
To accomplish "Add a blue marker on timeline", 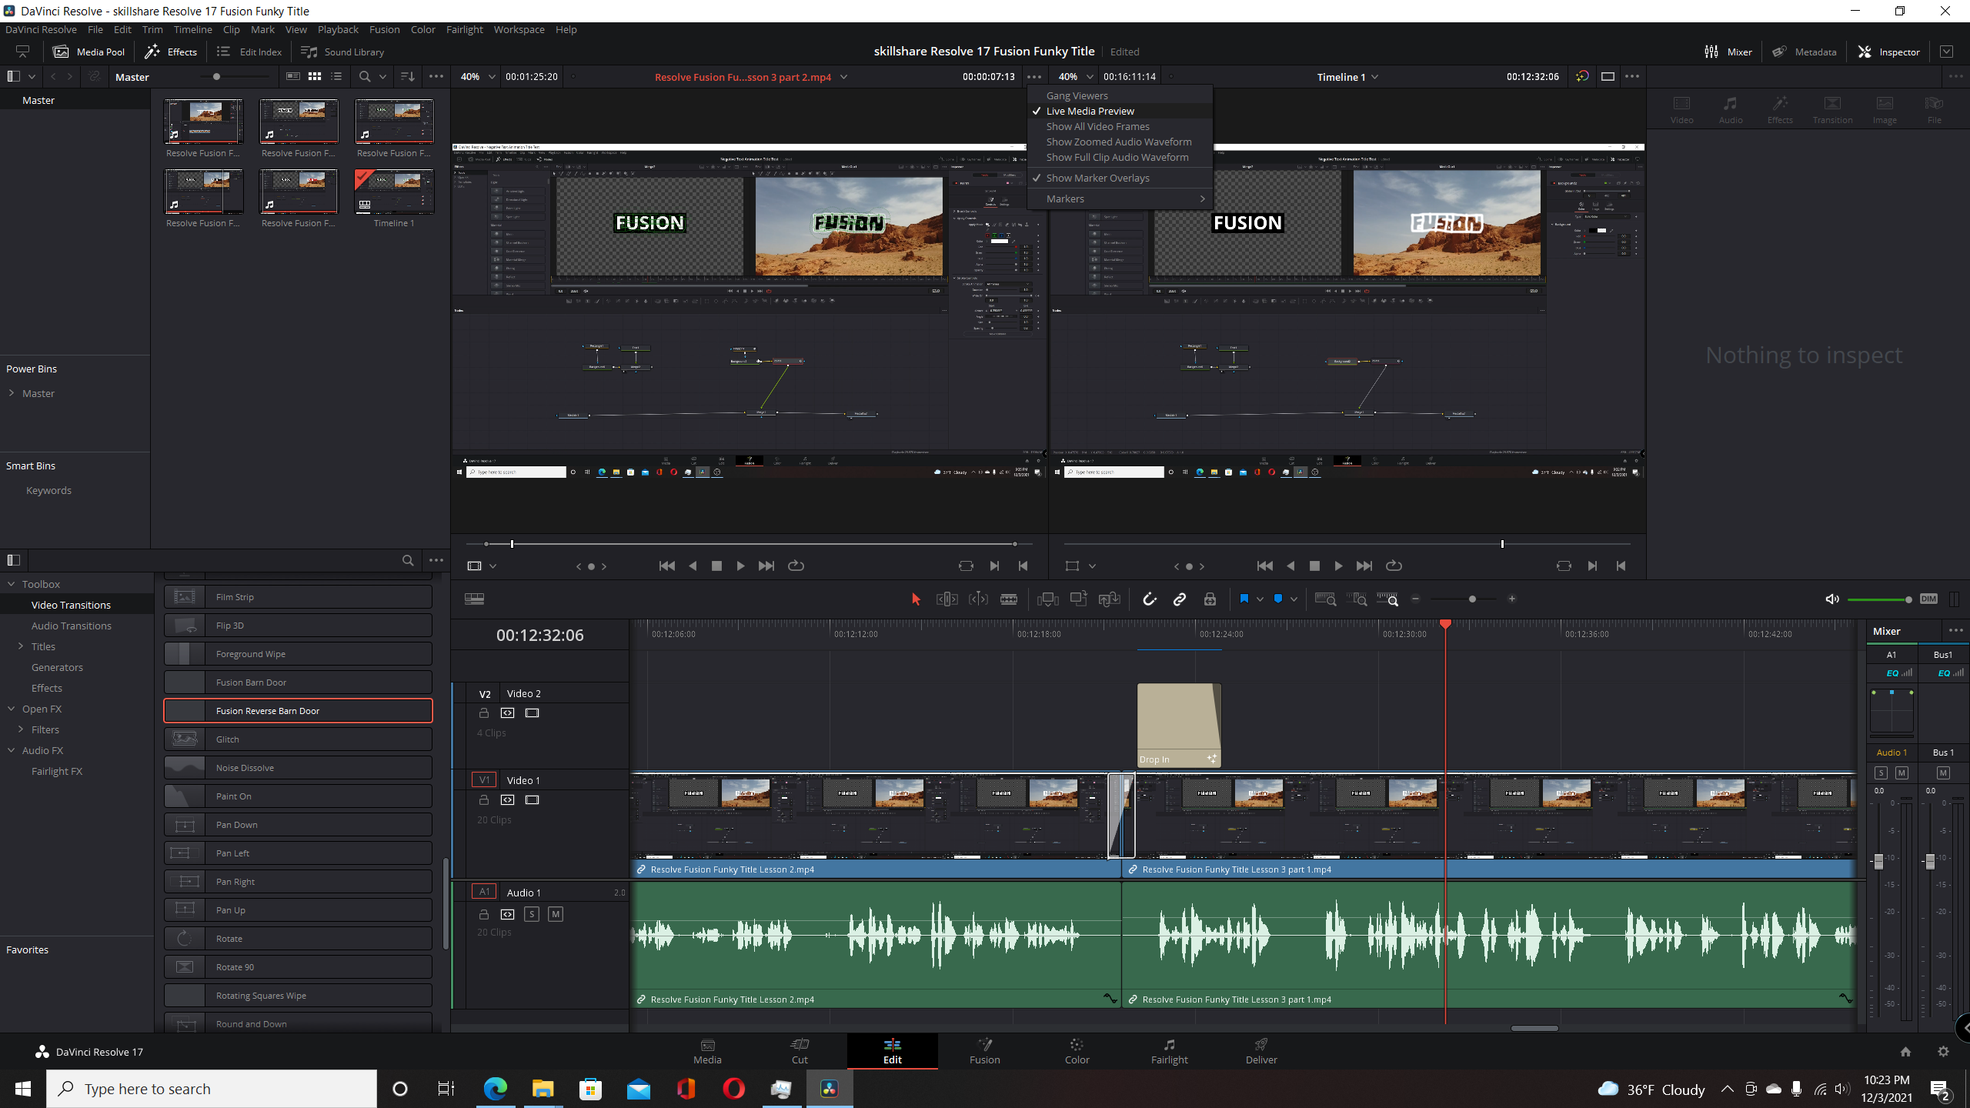I will pos(1278,599).
